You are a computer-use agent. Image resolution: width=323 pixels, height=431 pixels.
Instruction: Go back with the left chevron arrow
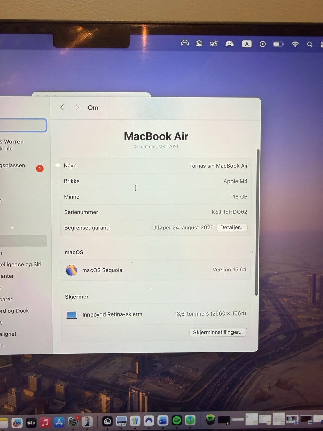[x=62, y=107]
